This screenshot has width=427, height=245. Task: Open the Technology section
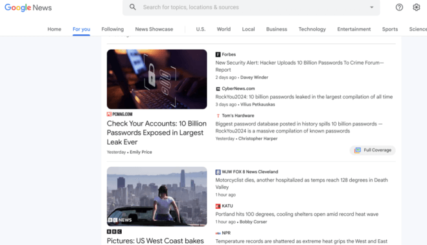point(312,29)
